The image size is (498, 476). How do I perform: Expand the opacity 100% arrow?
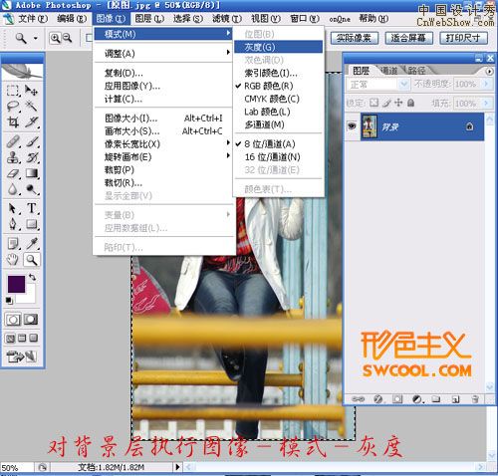coord(486,84)
